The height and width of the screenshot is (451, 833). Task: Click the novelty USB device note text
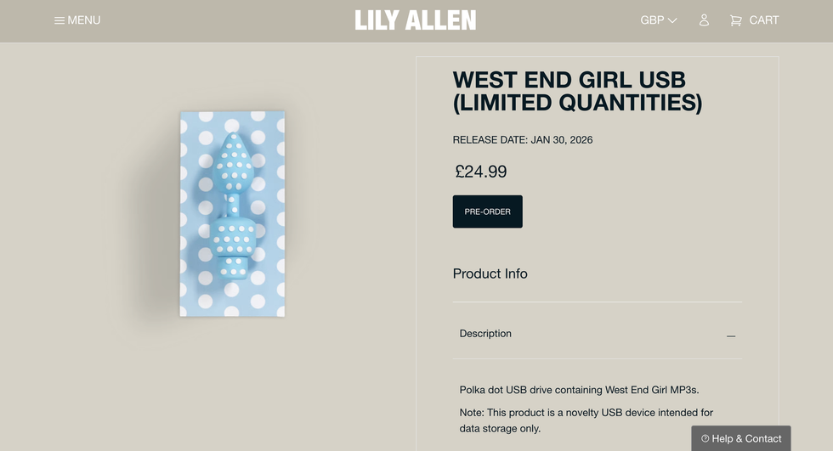click(586, 420)
